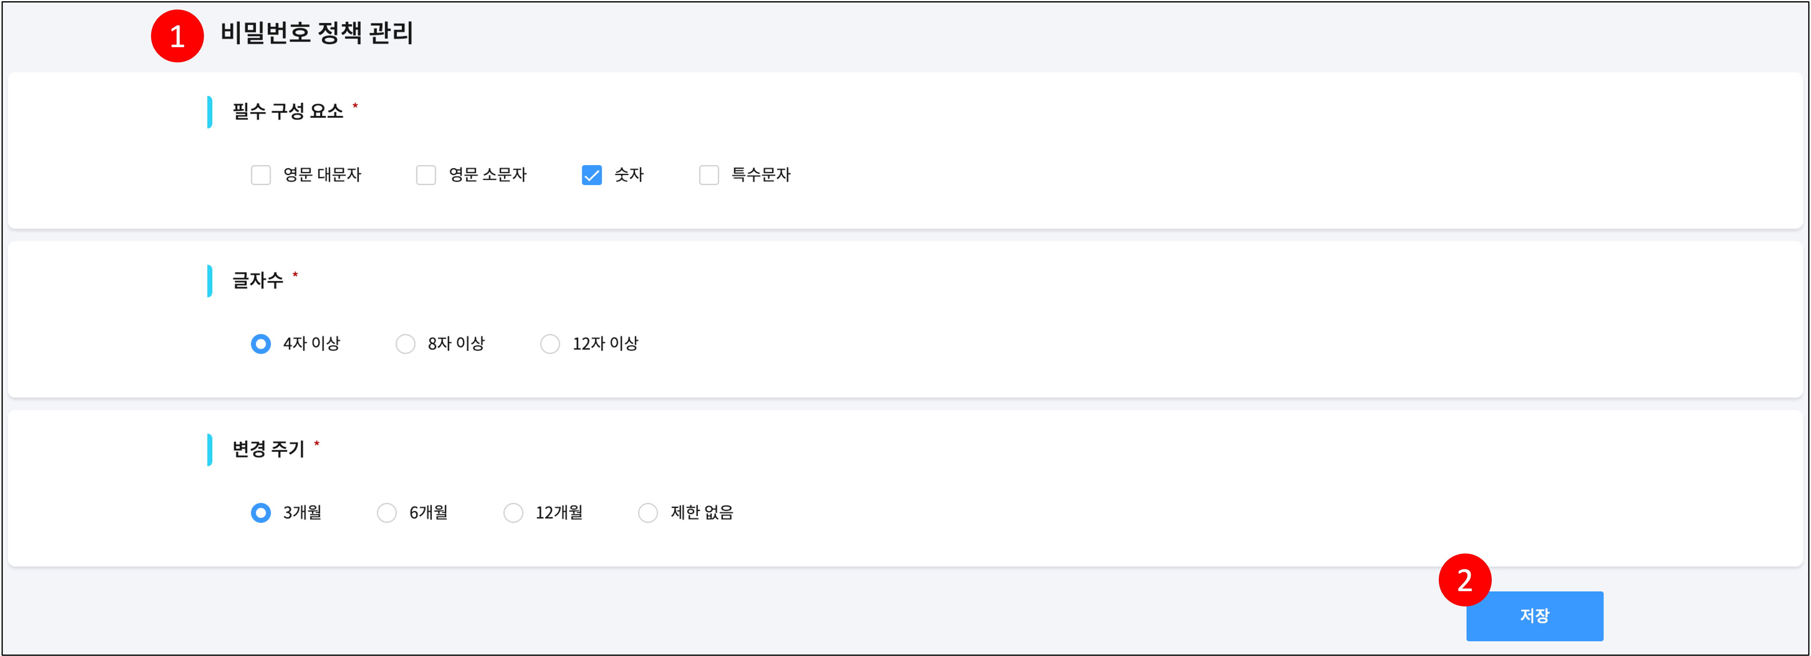Click the 특수문자 label text

point(761,175)
